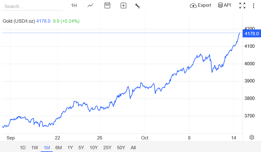Select the 1W time range
Screen dimensions: 261x152
point(35,148)
